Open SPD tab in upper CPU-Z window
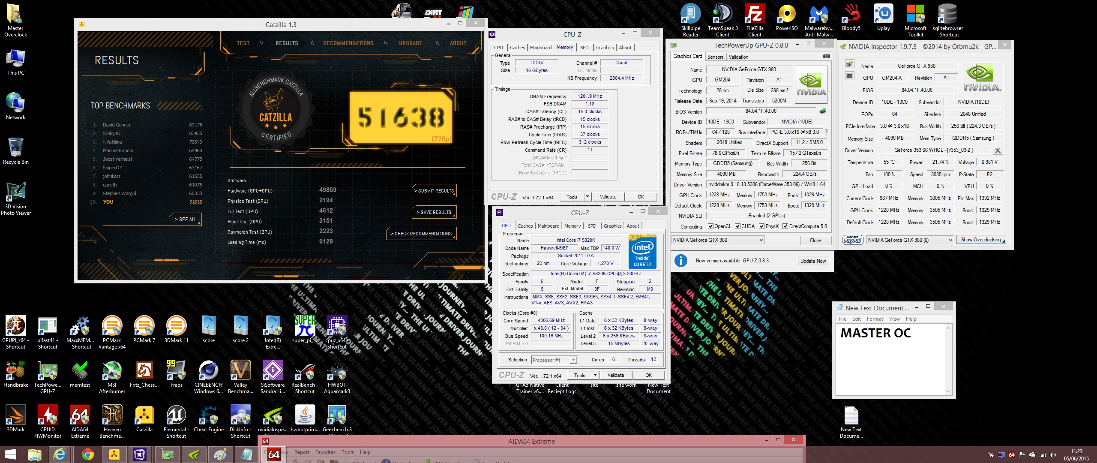The height and width of the screenshot is (463, 1097). (x=584, y=48)
